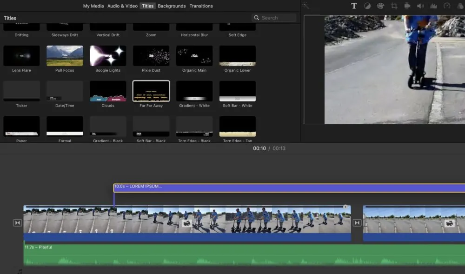Click the Titles panel heading
The image size is (465, 274).
[10, 18]
